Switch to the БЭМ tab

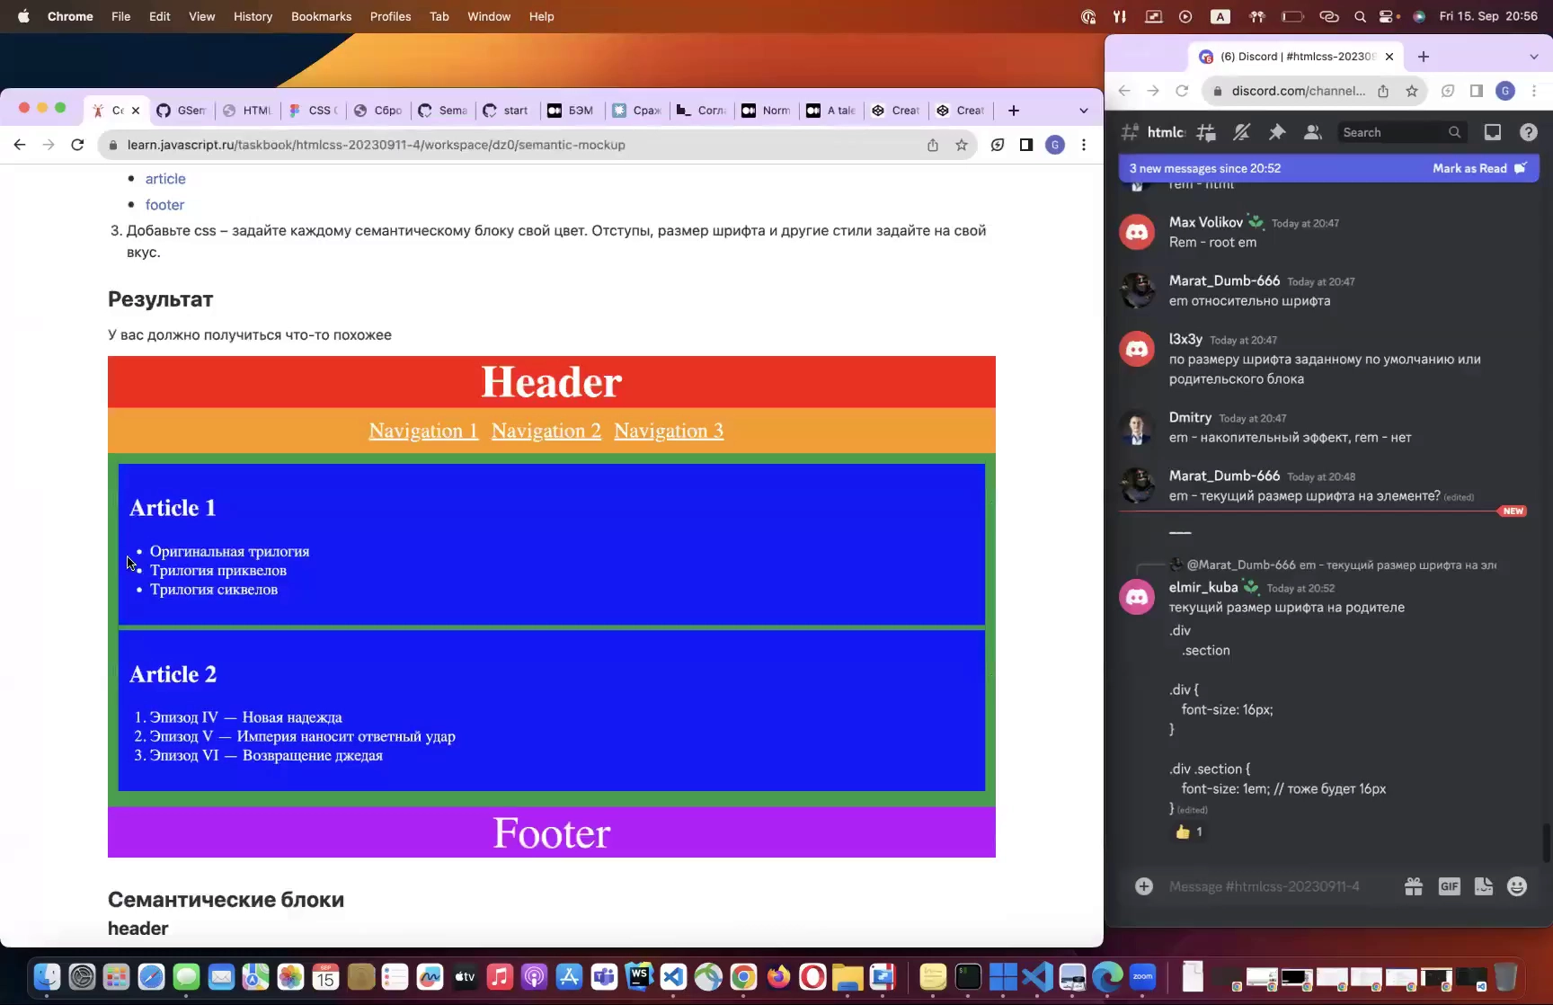pos(571,111)
